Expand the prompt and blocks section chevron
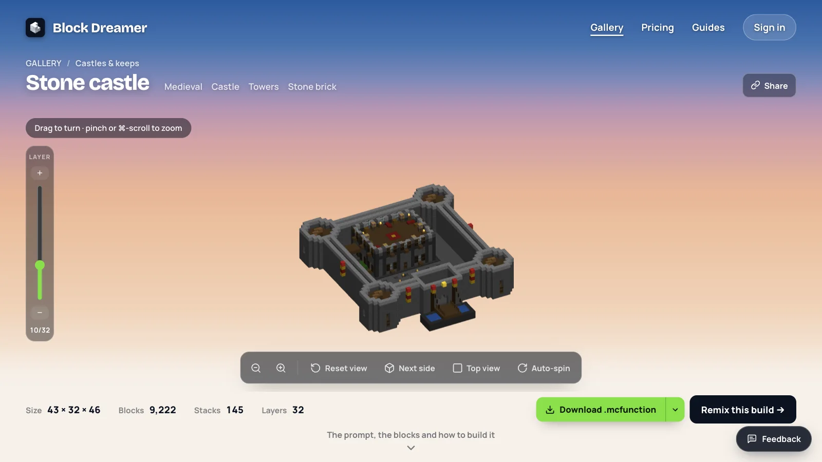Screen dimensions: 822x462 pos(411,448)
